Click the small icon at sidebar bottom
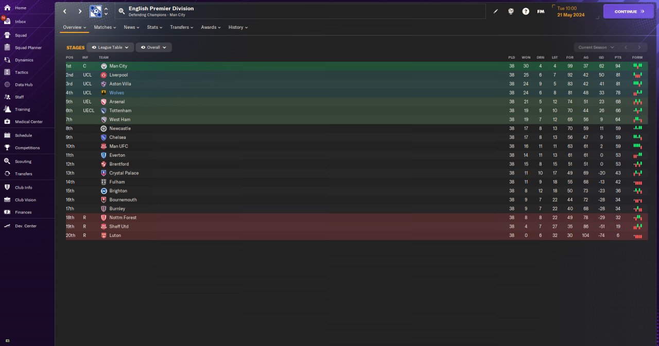 [x=7, y=340]
